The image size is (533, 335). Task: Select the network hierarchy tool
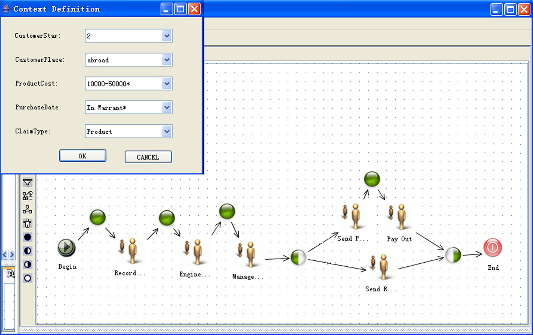pos(28,209)
